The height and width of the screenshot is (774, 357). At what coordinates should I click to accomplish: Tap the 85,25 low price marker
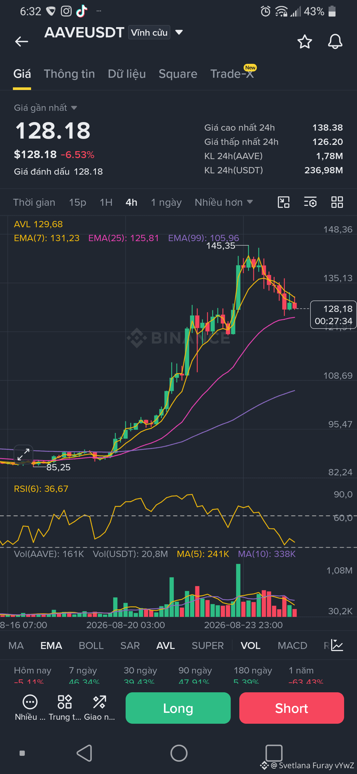click(x=59, y=467)
